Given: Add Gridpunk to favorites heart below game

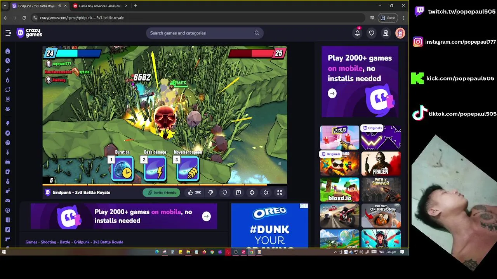Looking at the screenshot, I should [x=225, y=193].
